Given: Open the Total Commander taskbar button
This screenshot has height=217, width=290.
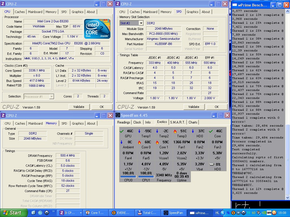Looking at the screenshot, I should pyautogui.click(x=148, y=213).
